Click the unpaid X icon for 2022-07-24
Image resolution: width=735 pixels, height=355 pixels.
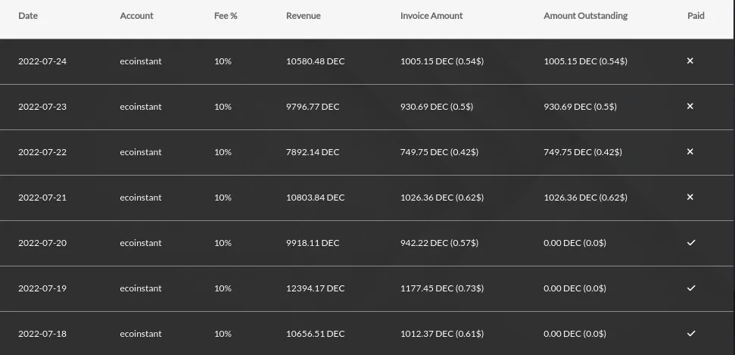690,61
